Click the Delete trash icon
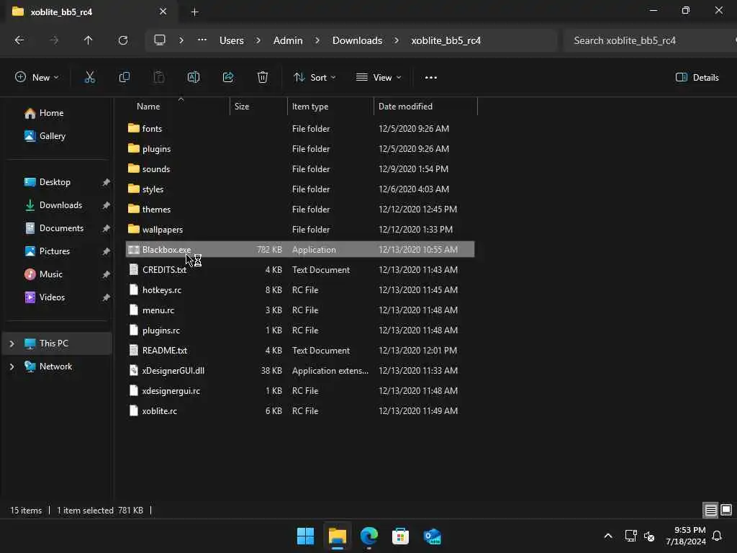The height and width of the screenshot is (553, 737). 263,78
